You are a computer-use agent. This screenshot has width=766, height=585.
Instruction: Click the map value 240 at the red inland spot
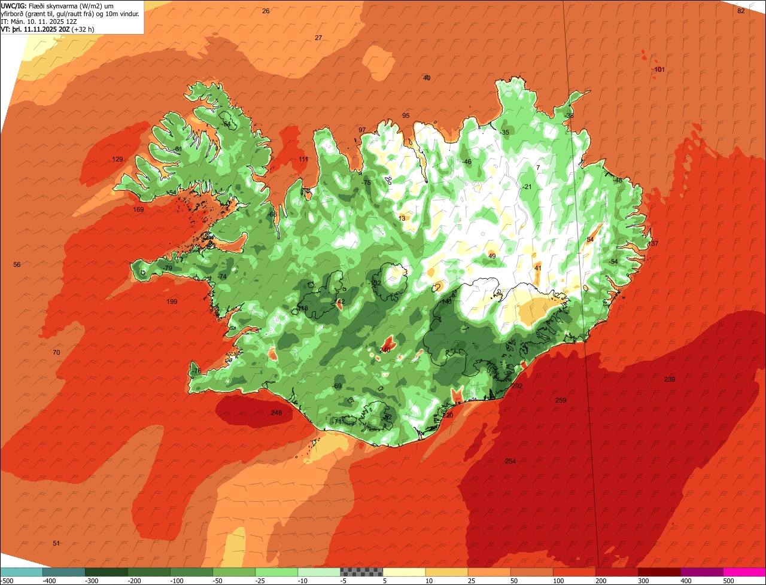(x=385, y=350)
